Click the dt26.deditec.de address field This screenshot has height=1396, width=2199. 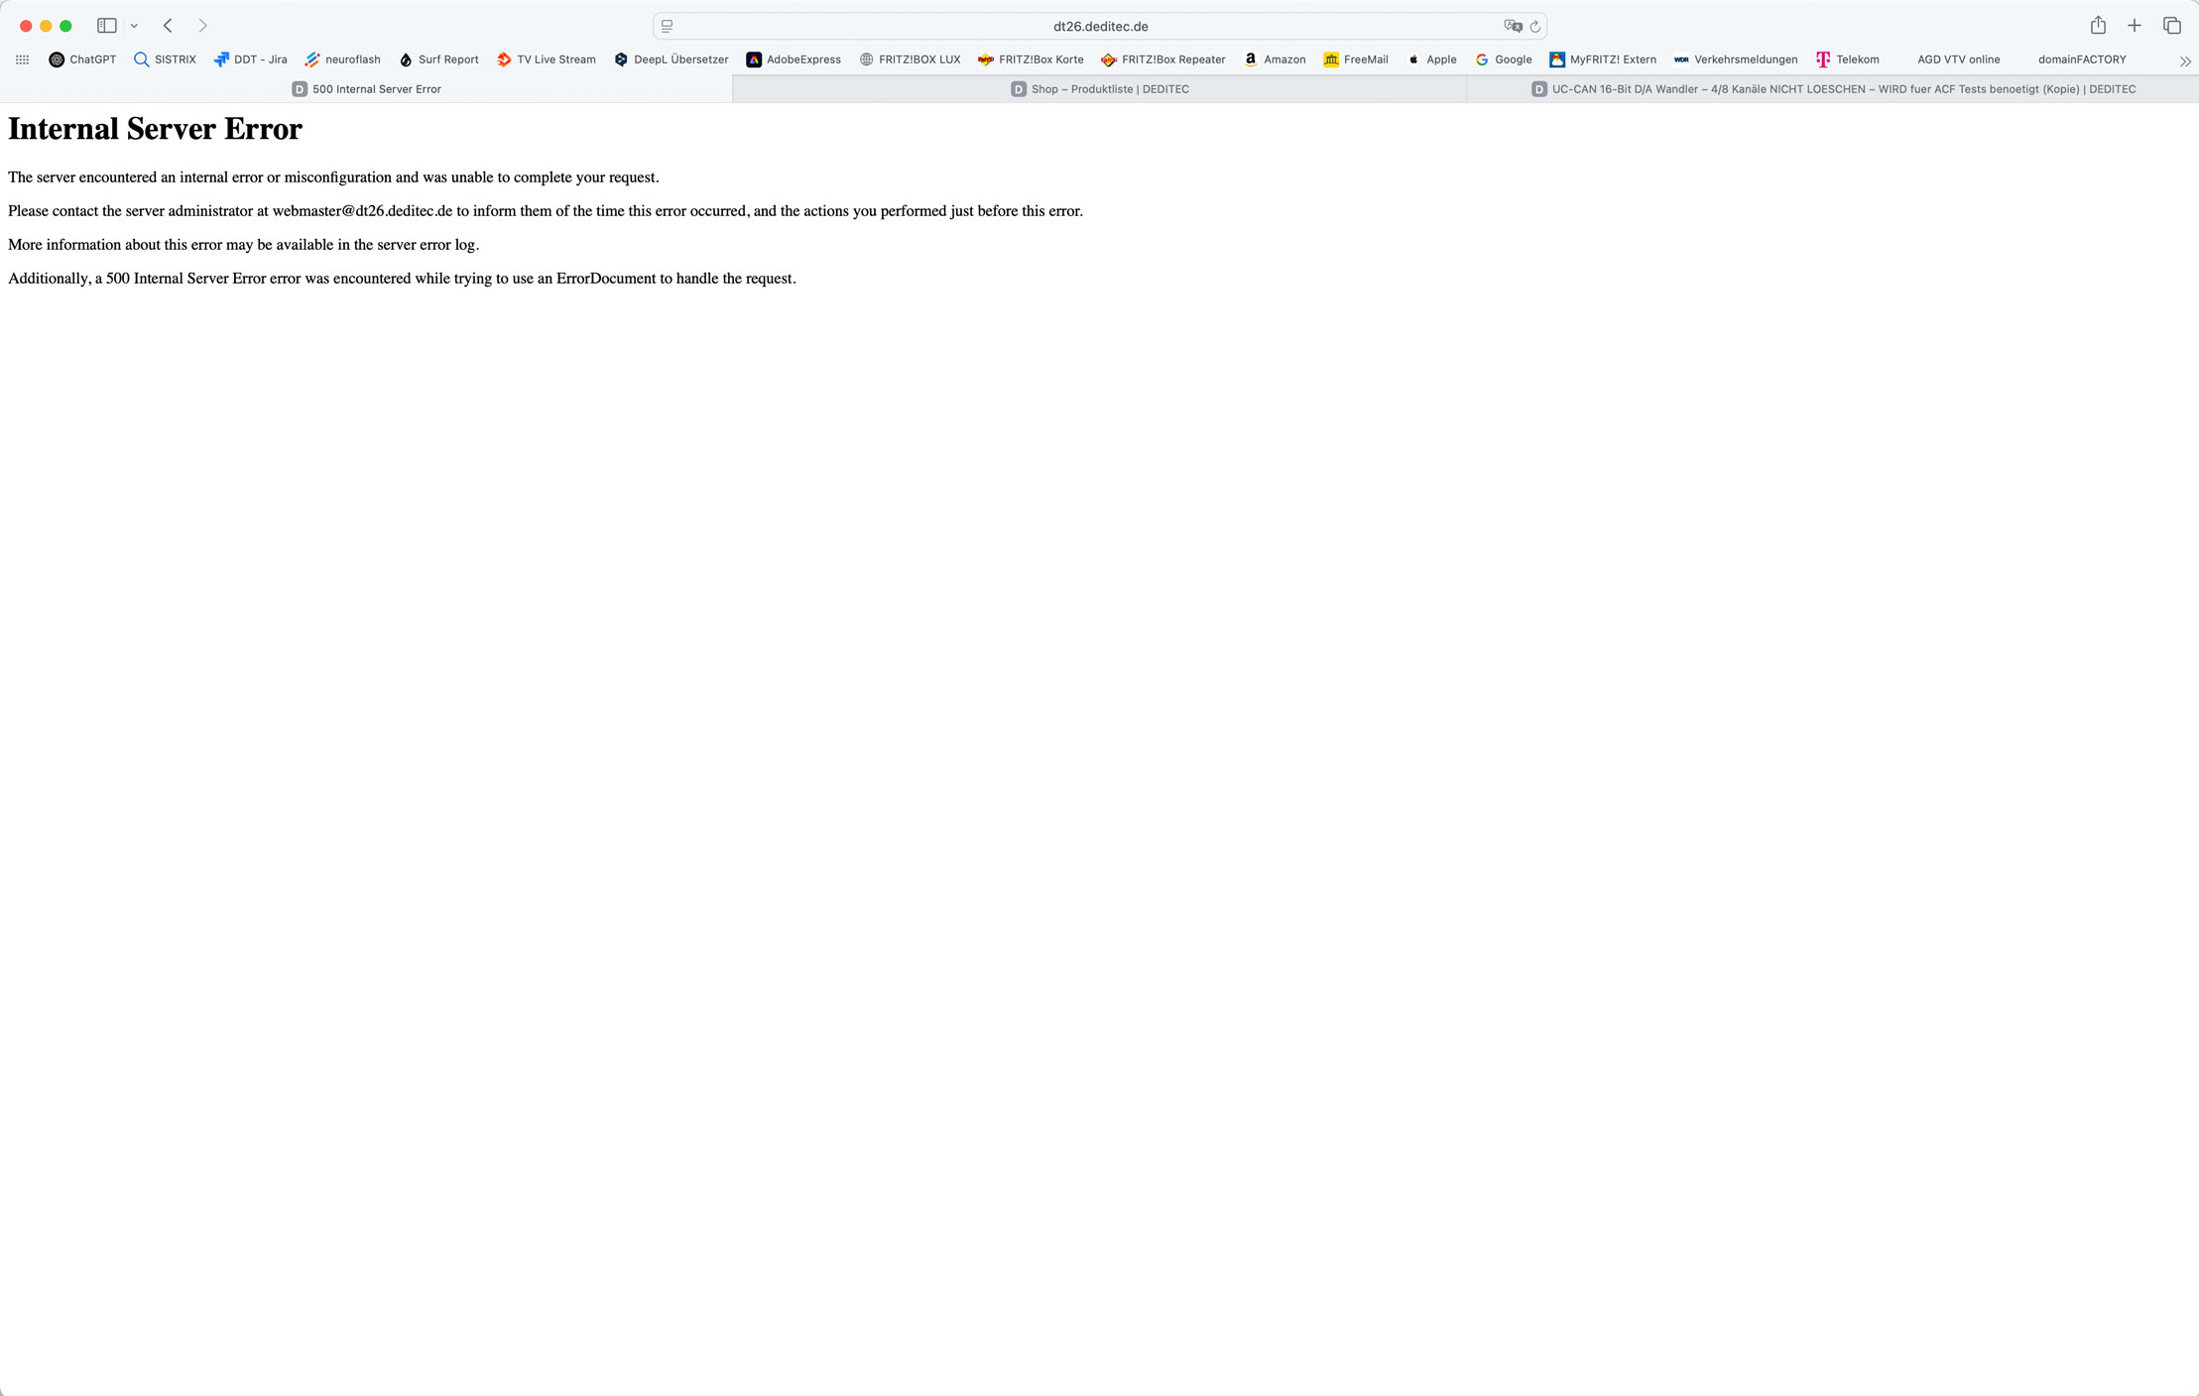pyautogui.click(x=1100, y=27)
